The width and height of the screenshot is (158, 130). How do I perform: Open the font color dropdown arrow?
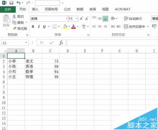click(x=77, y=27)
